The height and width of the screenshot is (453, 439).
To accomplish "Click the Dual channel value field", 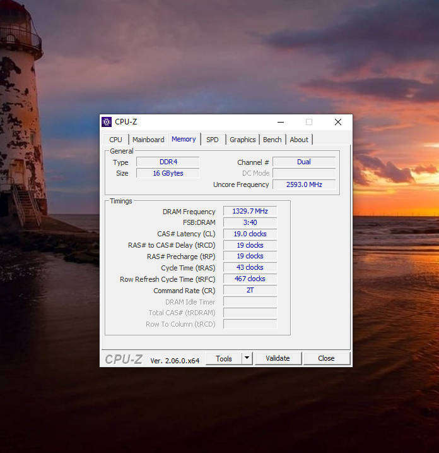I will click(304, 162).
